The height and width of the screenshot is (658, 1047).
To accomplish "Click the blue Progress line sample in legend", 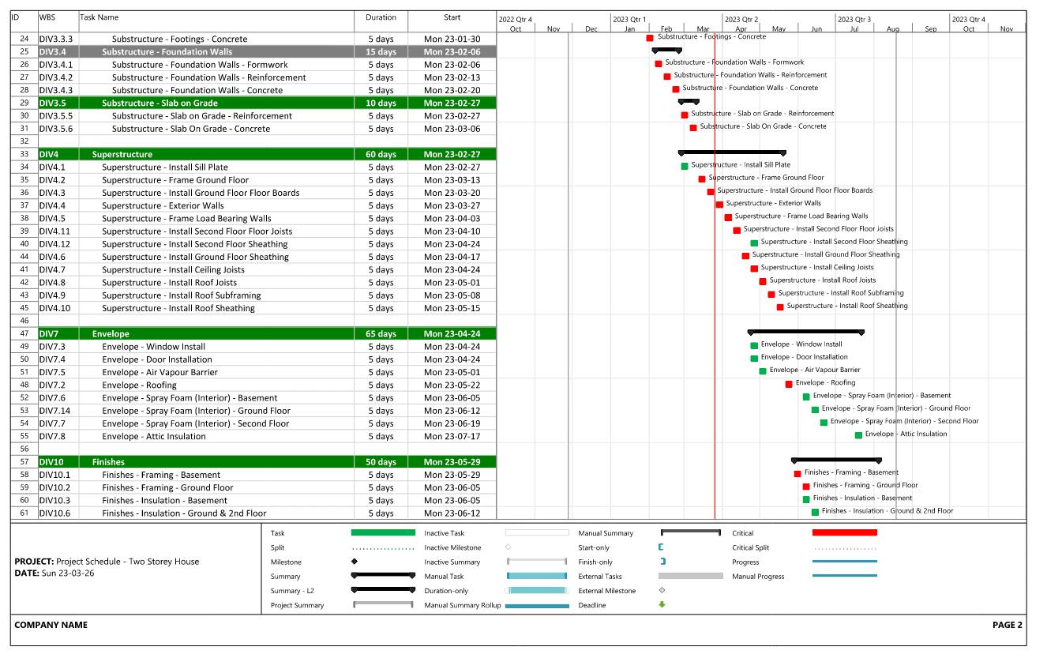I will coord(845,562).
